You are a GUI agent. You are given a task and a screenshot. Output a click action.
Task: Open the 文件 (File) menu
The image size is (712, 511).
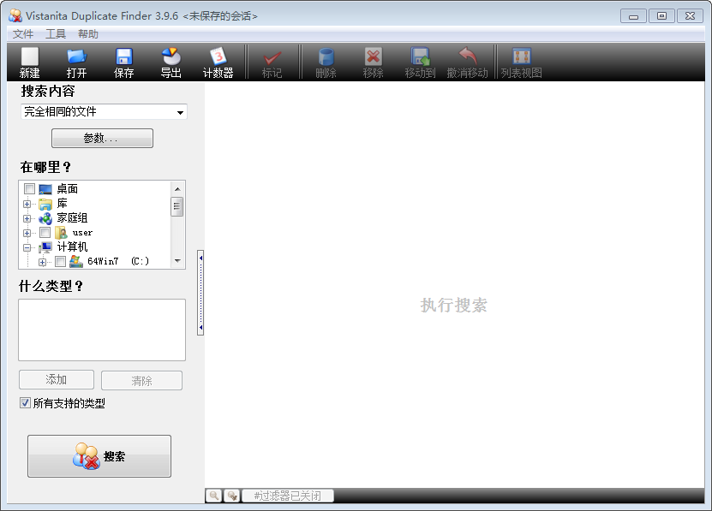click(x=22, y=34)
